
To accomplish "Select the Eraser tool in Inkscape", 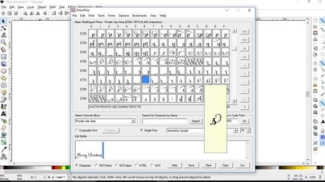I will 4,128.
